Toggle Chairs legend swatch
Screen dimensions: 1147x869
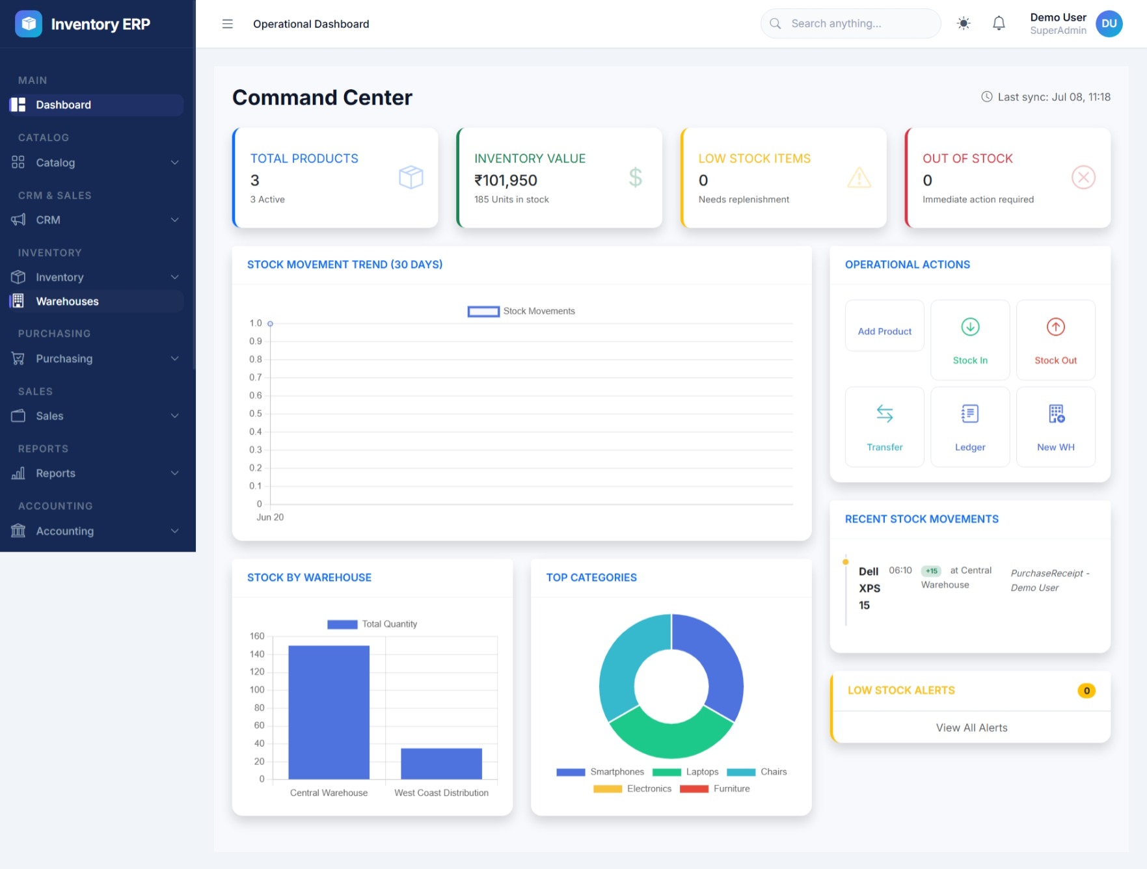[741, 772]
